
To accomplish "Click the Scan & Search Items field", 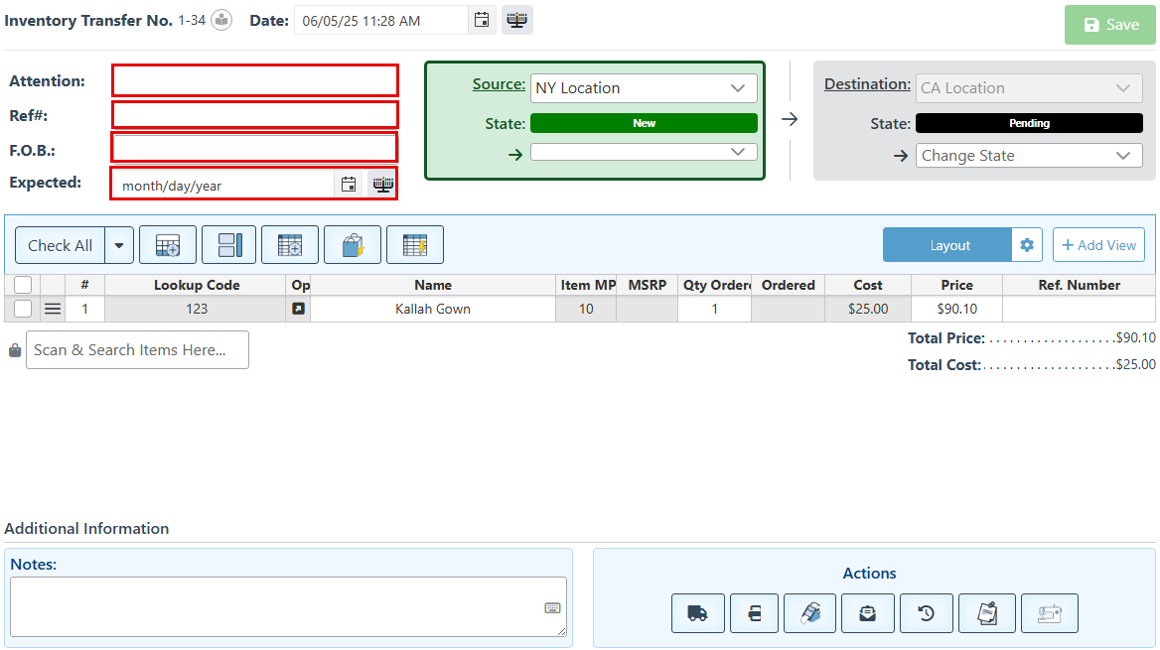I will [x=137, y=350].
